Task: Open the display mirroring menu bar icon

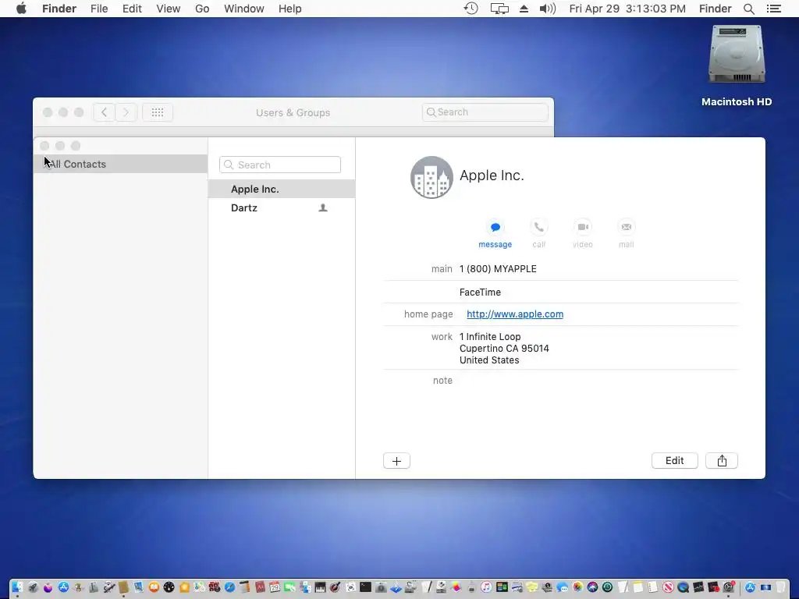Action: [x=499, y=9]
